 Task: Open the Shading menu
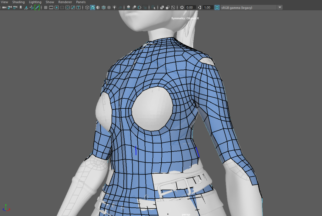(18, 2)
